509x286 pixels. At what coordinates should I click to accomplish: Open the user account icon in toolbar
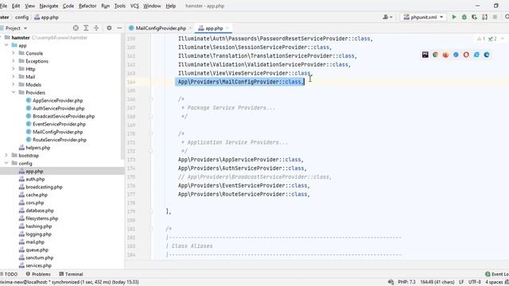pyautogui.click(x=387, y=17)
